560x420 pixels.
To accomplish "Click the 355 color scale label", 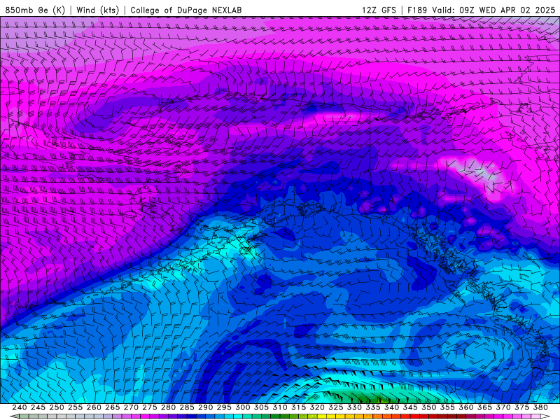I will coord(447,407).
